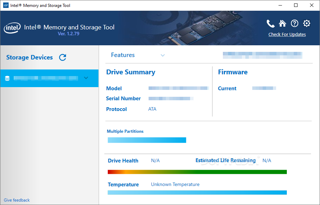This screenshot has height=205, width=320.
Task: Open the Give feedback link
Action: (x=17, y=200)
